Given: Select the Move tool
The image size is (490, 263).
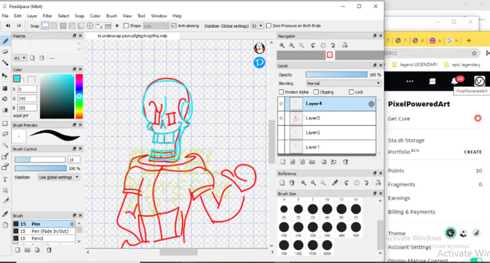Looking at the screenshot, I should tap(5, 76).
